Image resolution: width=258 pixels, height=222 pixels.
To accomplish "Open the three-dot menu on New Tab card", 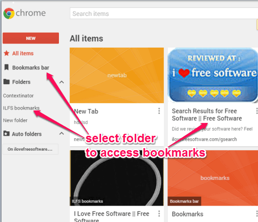I will (x=159, y=111).
